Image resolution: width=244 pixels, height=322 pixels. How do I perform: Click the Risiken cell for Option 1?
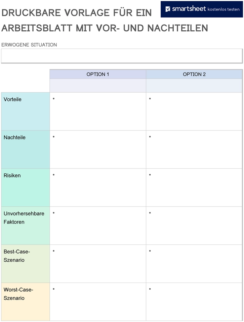(98, 187)
